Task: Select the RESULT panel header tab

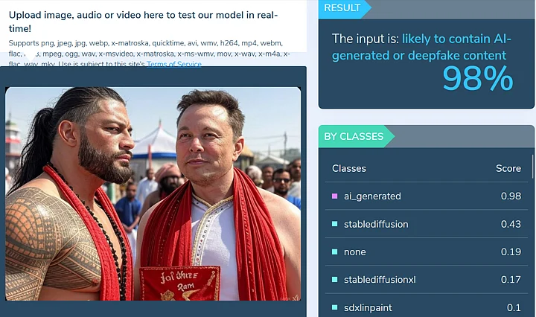Action: point(345,8)
